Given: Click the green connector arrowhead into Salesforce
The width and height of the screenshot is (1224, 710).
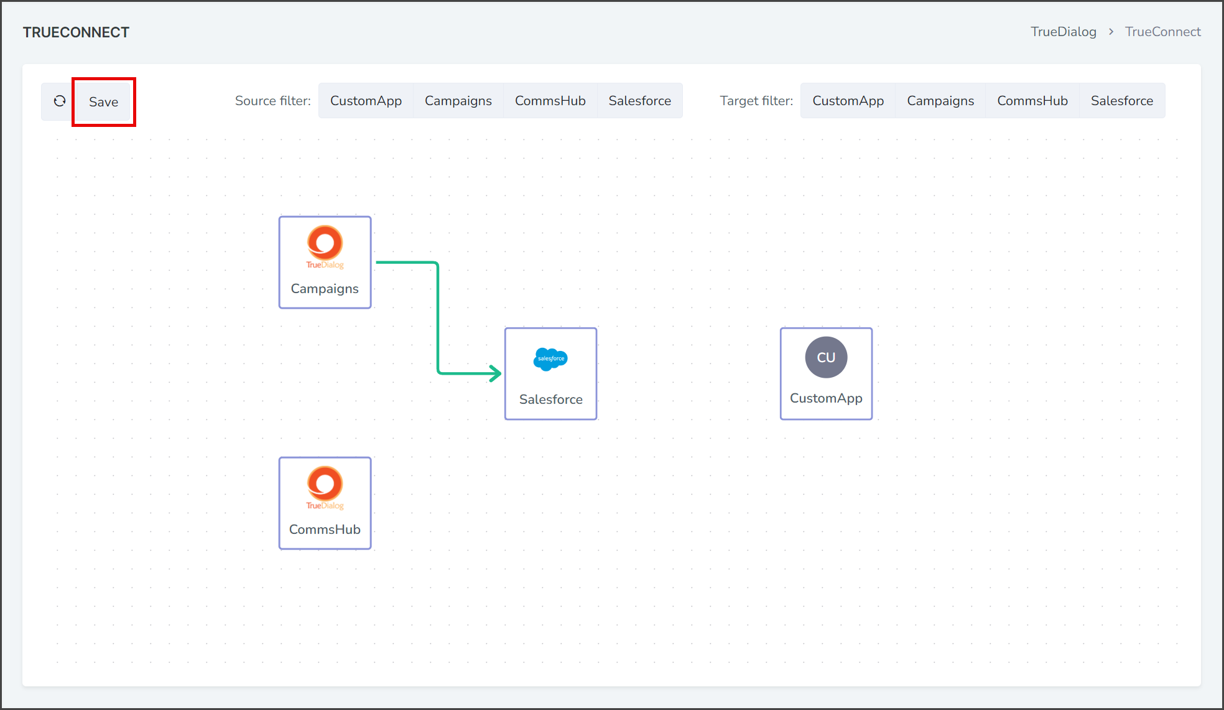Looking at the screenshot, I should pos(495,373).
